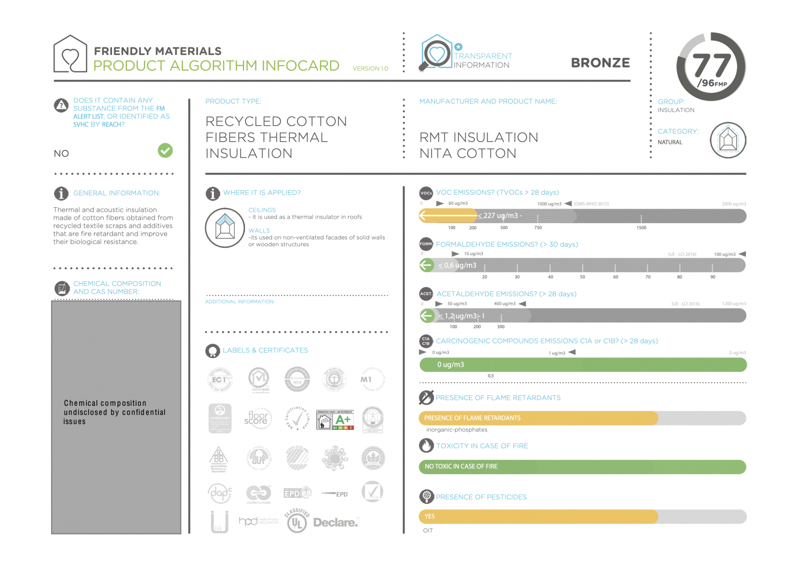The height and width of the screenshot is (566, 800).
Task: Click the 77/96 FMP score ring
Action: click(711, 67)
